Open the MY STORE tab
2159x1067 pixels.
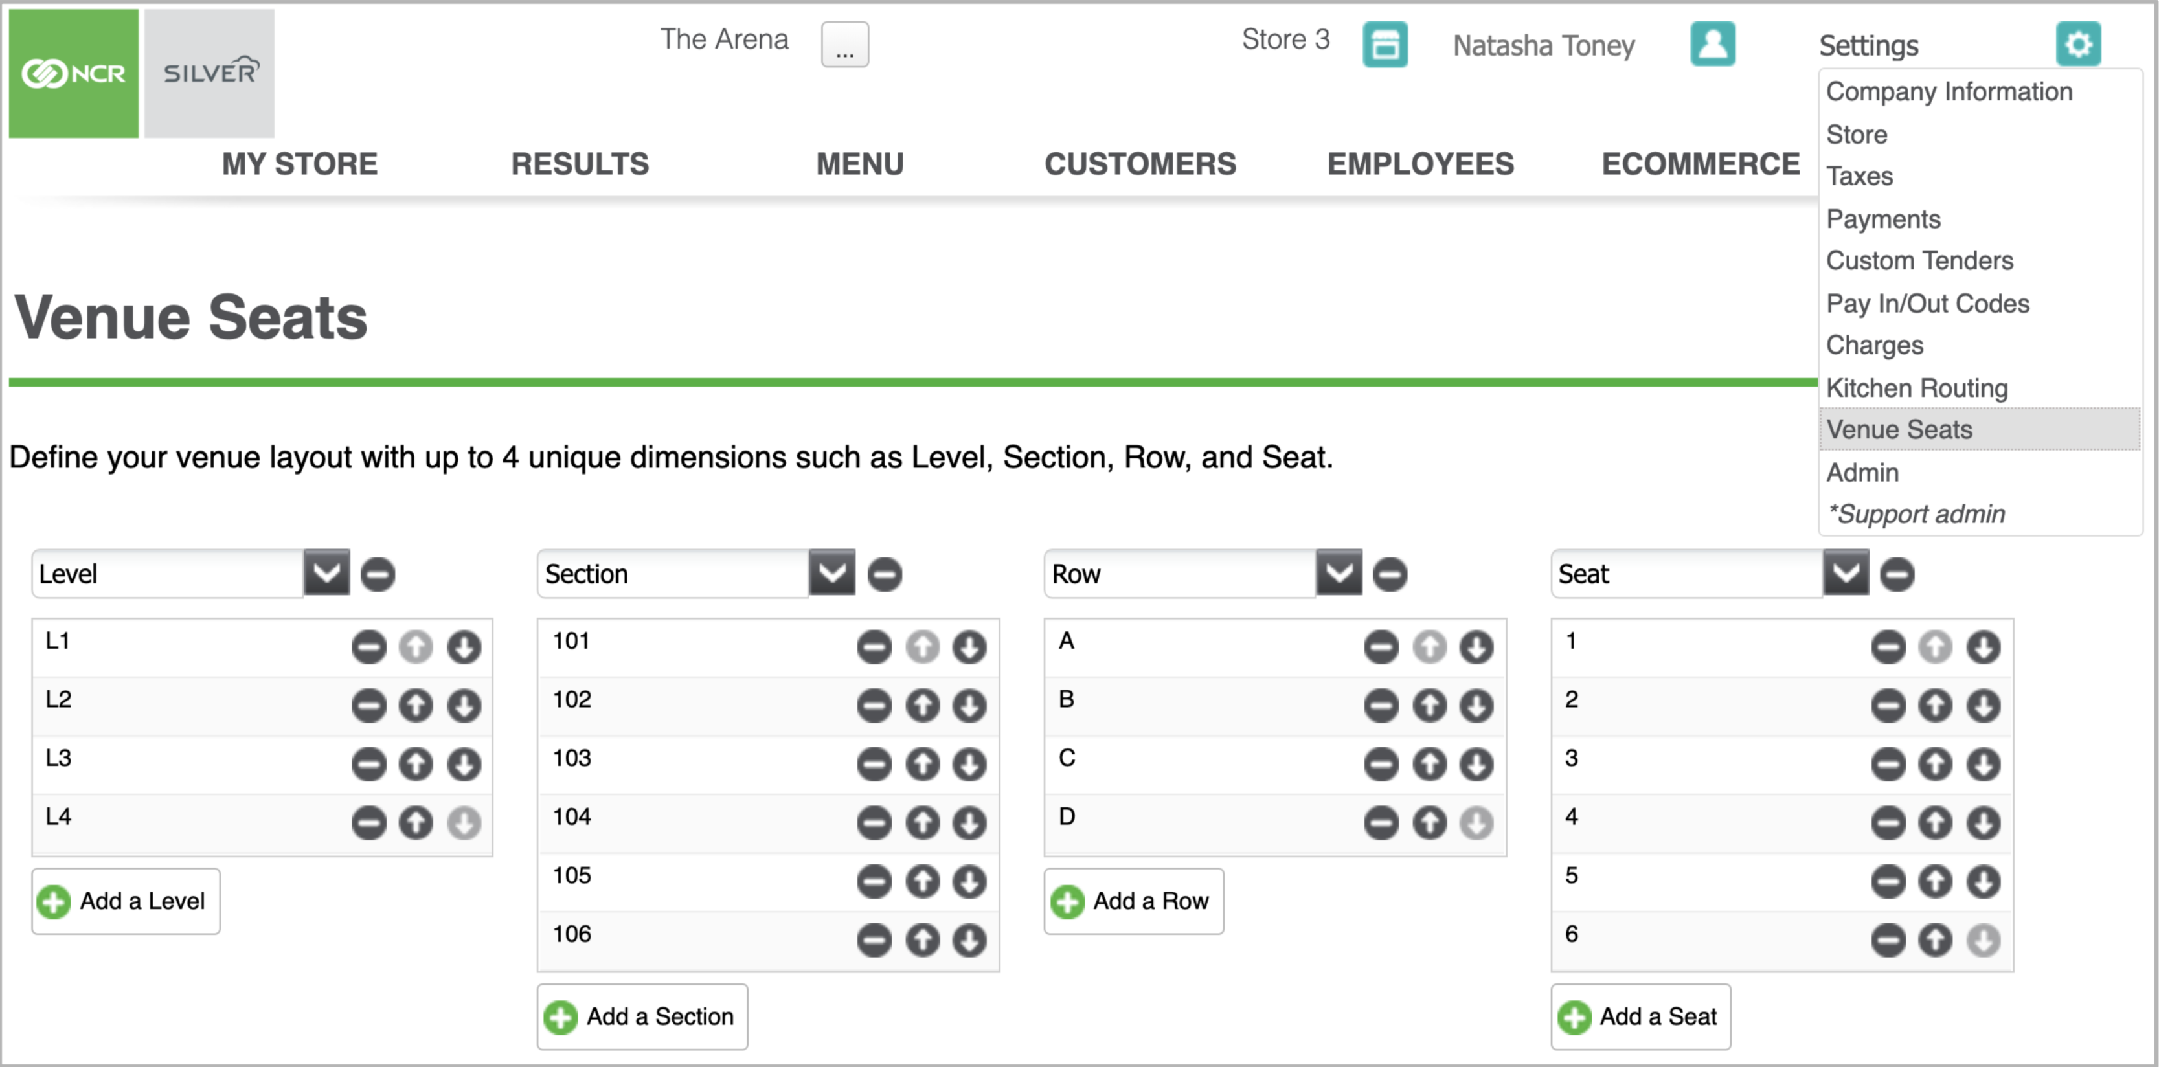point(299,163)
